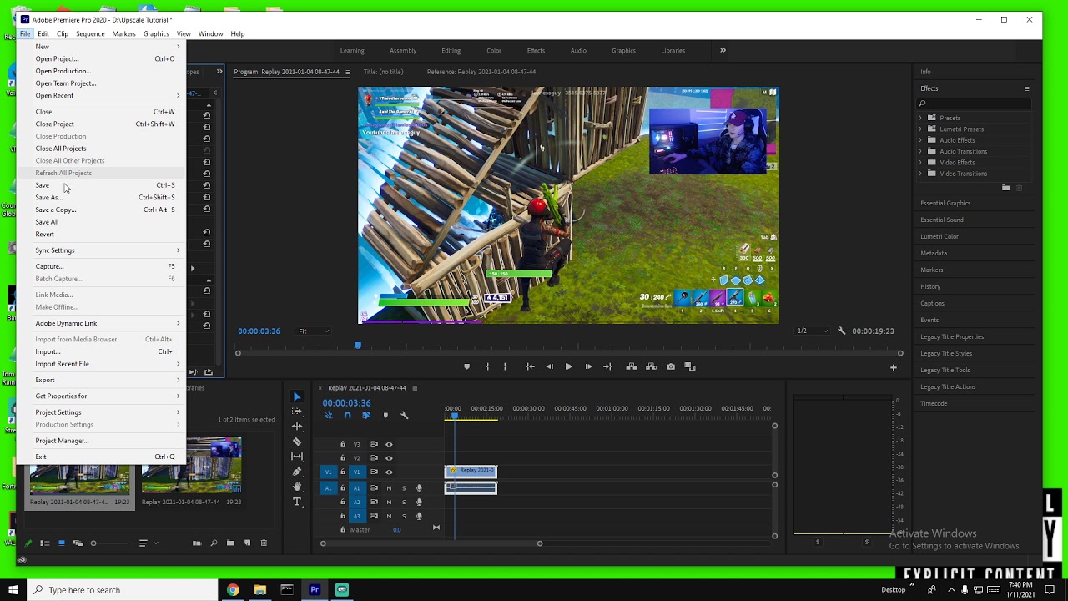Screen dimensions: 1068x601
Task: Open Effects panel menu
Action: pos(1026,88)
